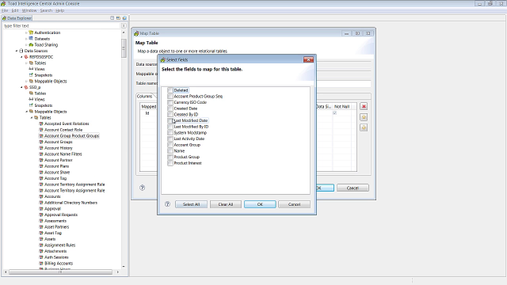Screen dimensions: 507x285
Task: Expand the Datasets tree node
Action: pyautogui.click(x=26, y=39)
